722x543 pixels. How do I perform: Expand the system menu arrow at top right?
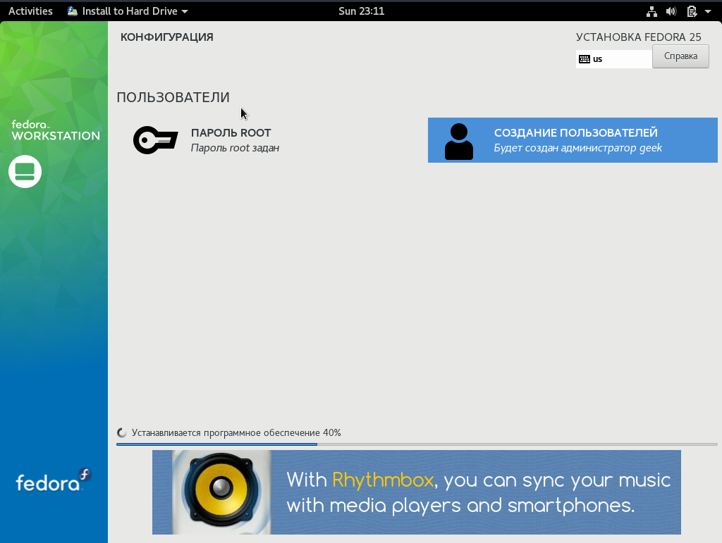pyautogui.click(x=707, y=11)
